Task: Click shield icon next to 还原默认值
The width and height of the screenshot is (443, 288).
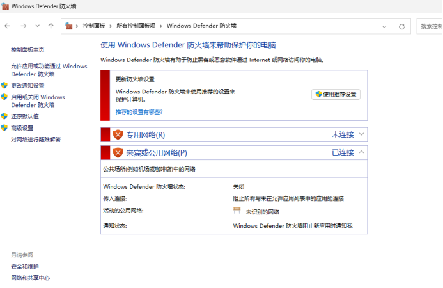Action: coord(4,116)
